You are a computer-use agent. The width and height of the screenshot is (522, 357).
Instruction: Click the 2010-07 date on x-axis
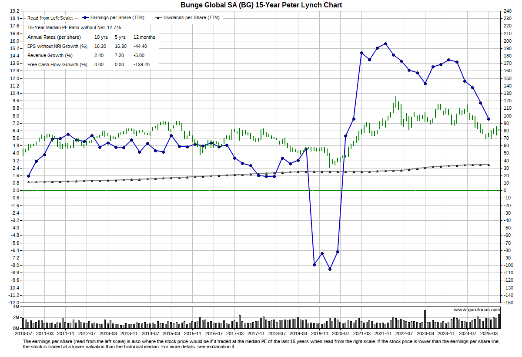[x=23, y=333]
